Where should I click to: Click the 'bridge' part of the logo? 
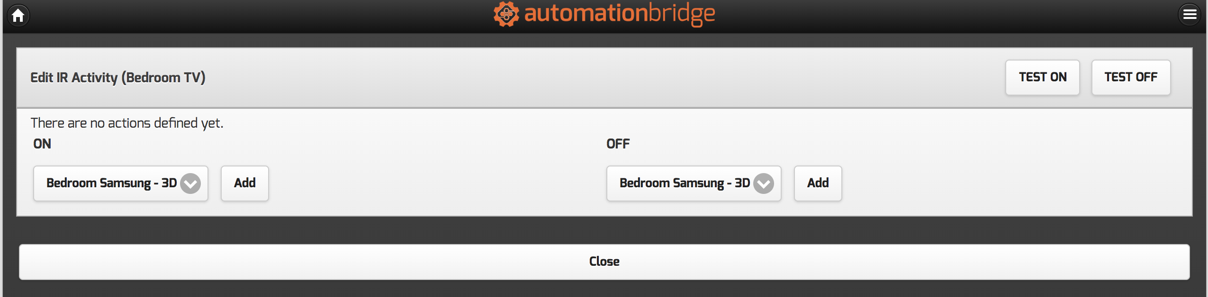tap(681, 14)
